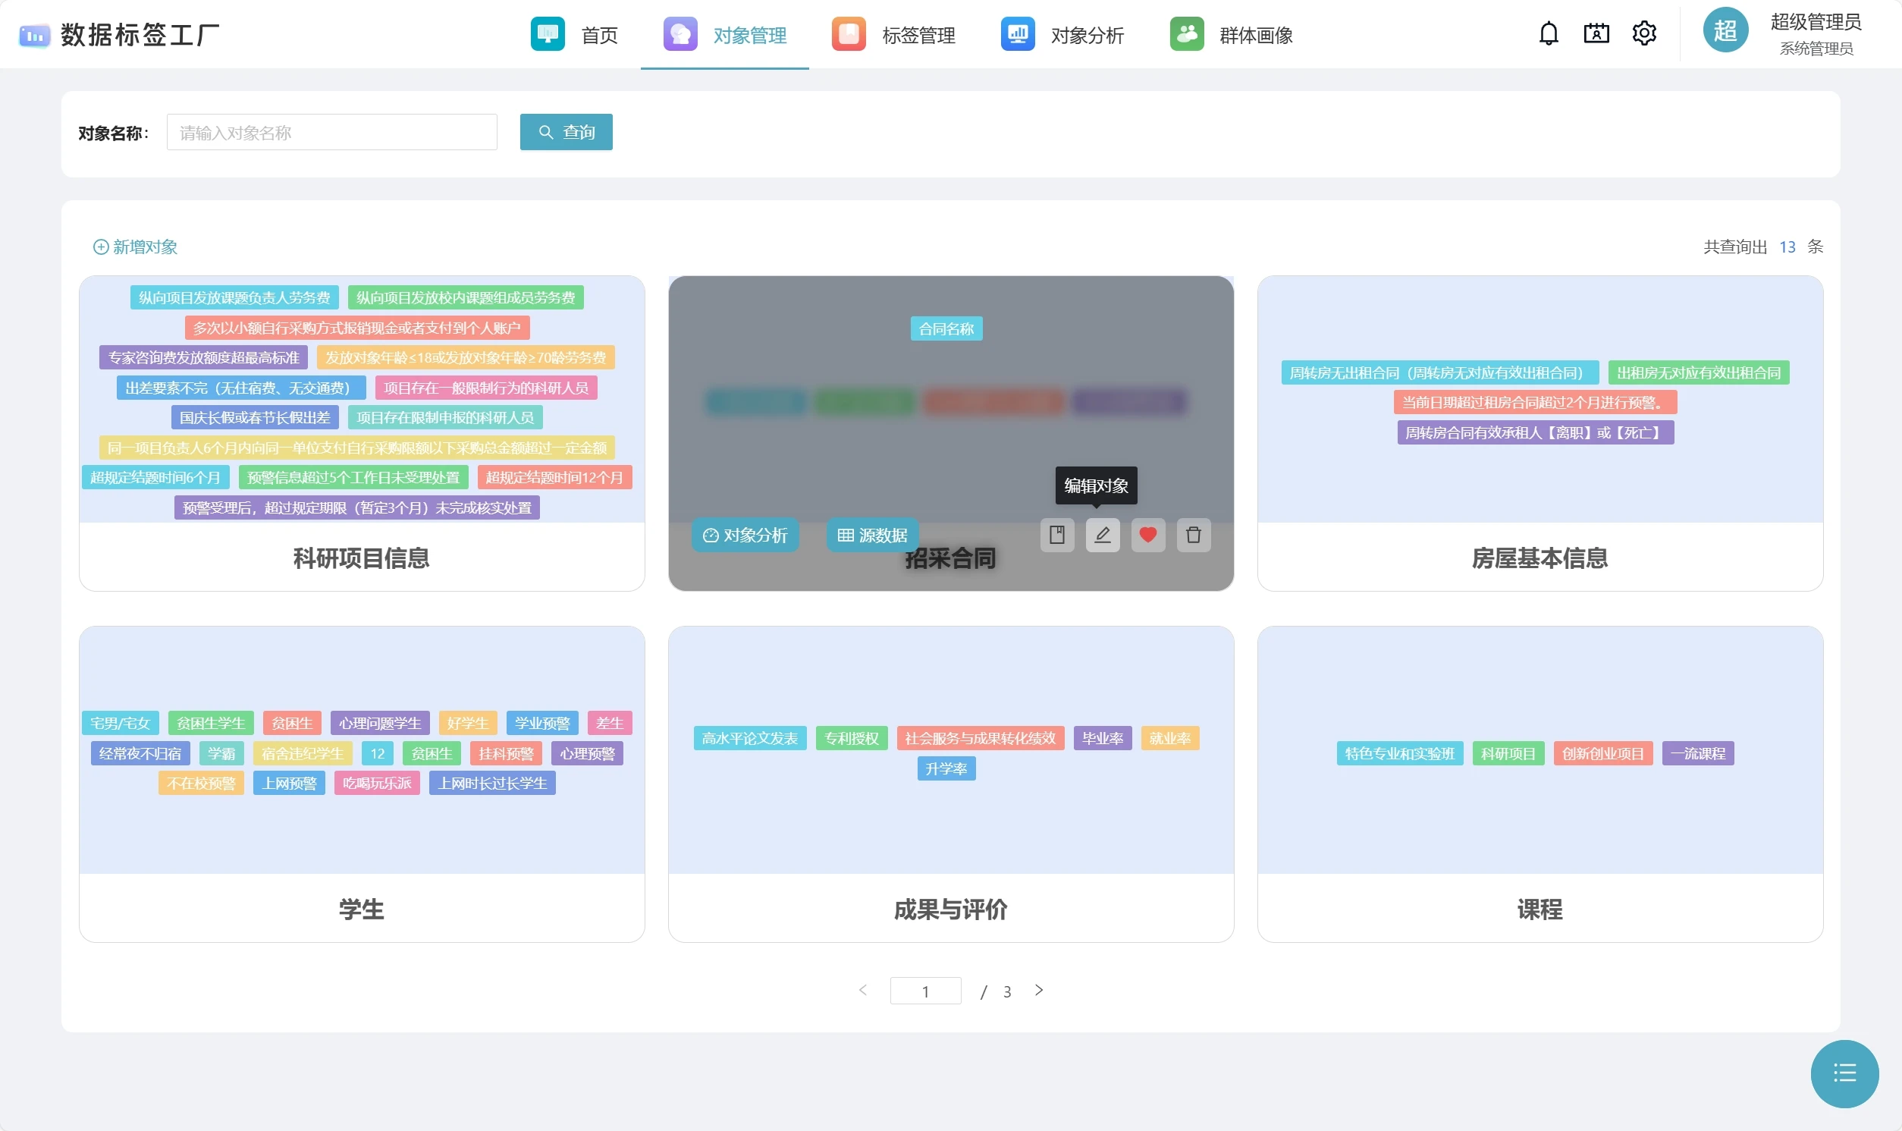
Task: Click the edit pencil icon on 招采合同
Action: (x=1102, y=535)
